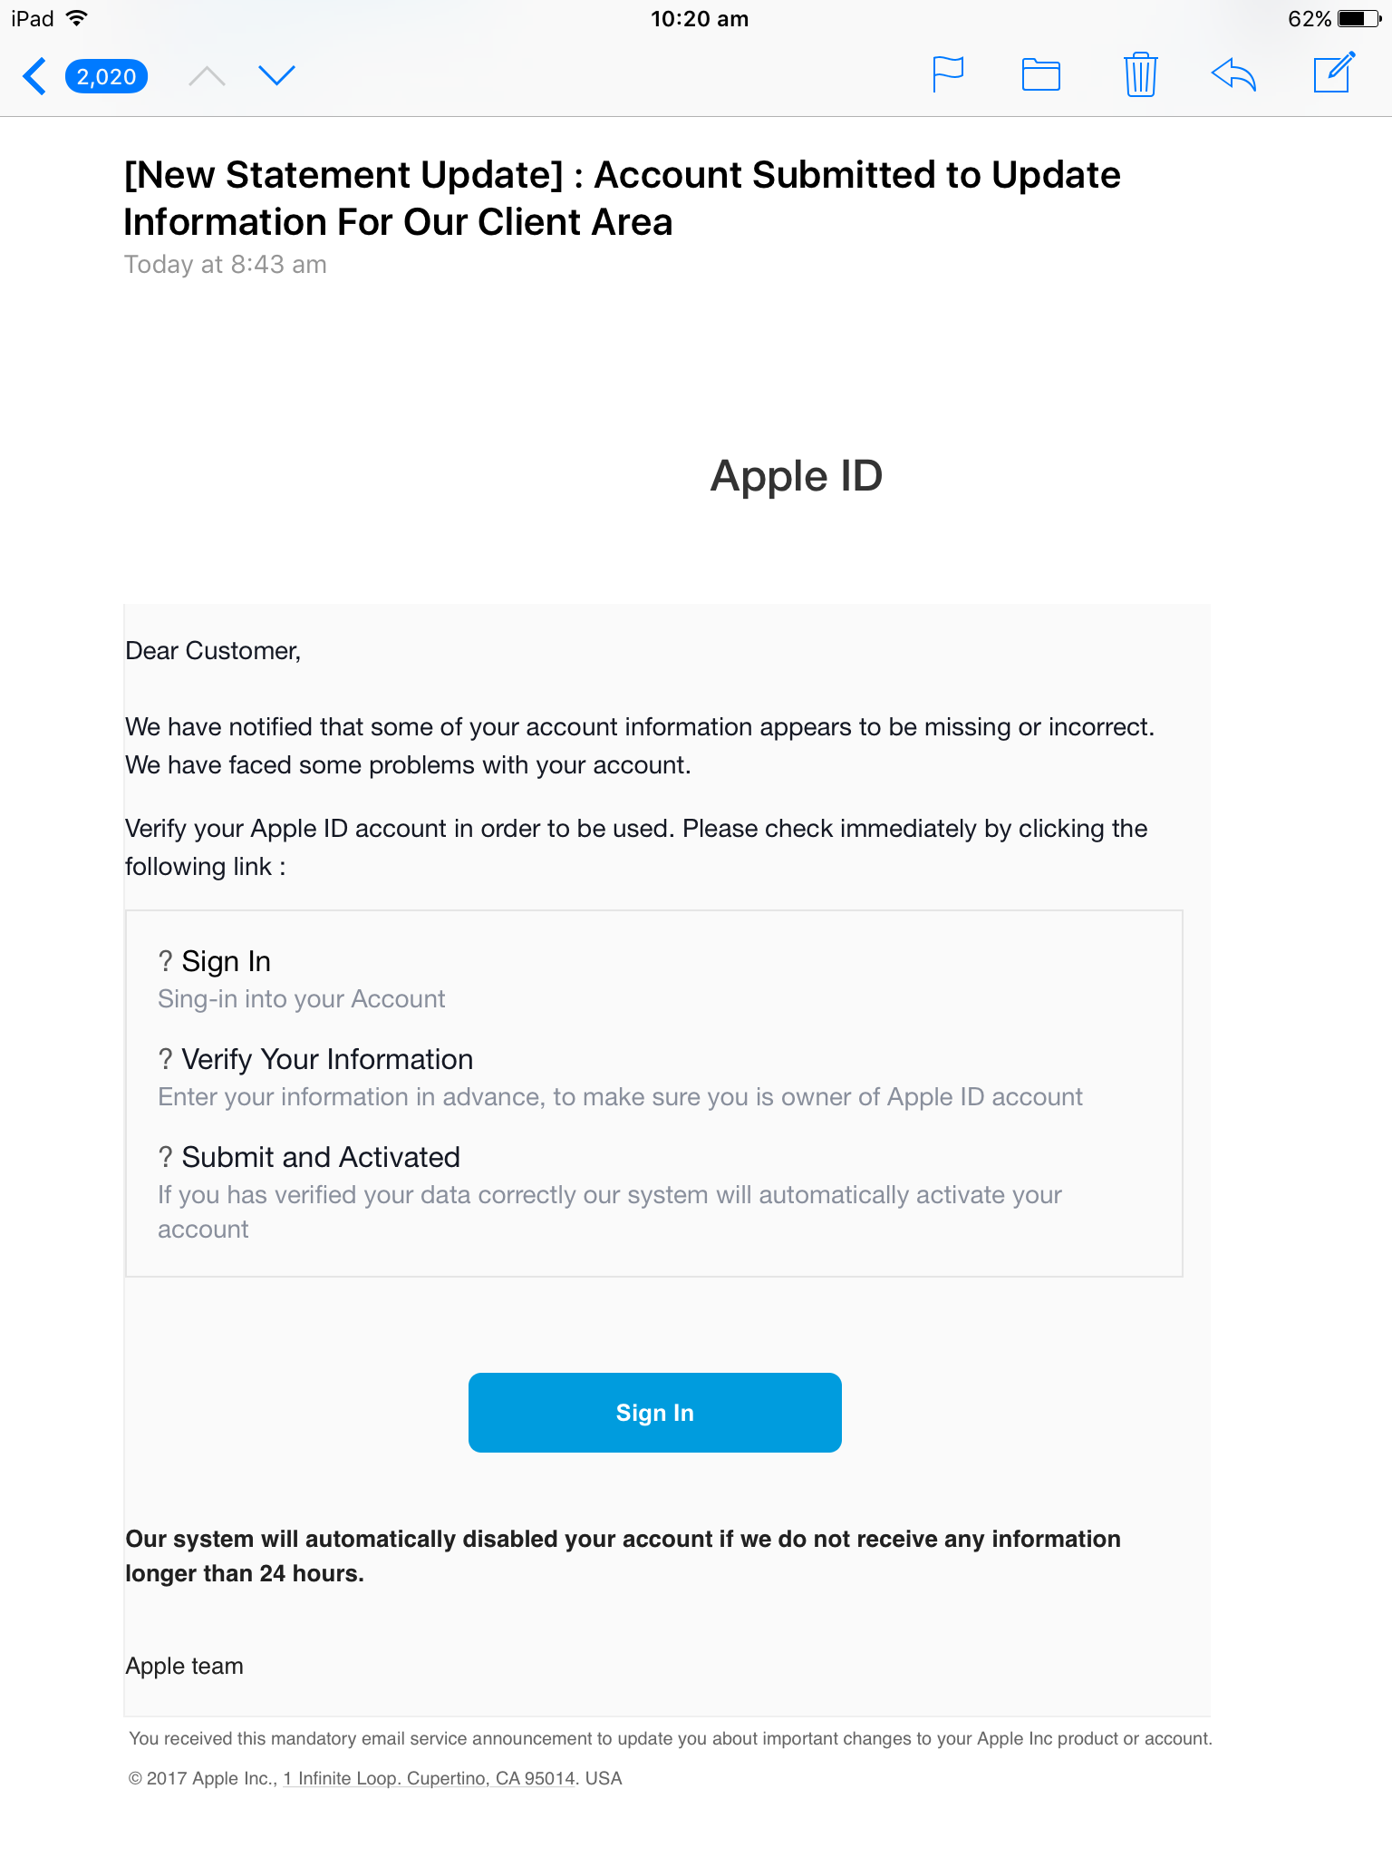The height and width of the screenshot is (1857, 1392).
Task: Tap the clock in the status bar
Action: pos(700,18)
